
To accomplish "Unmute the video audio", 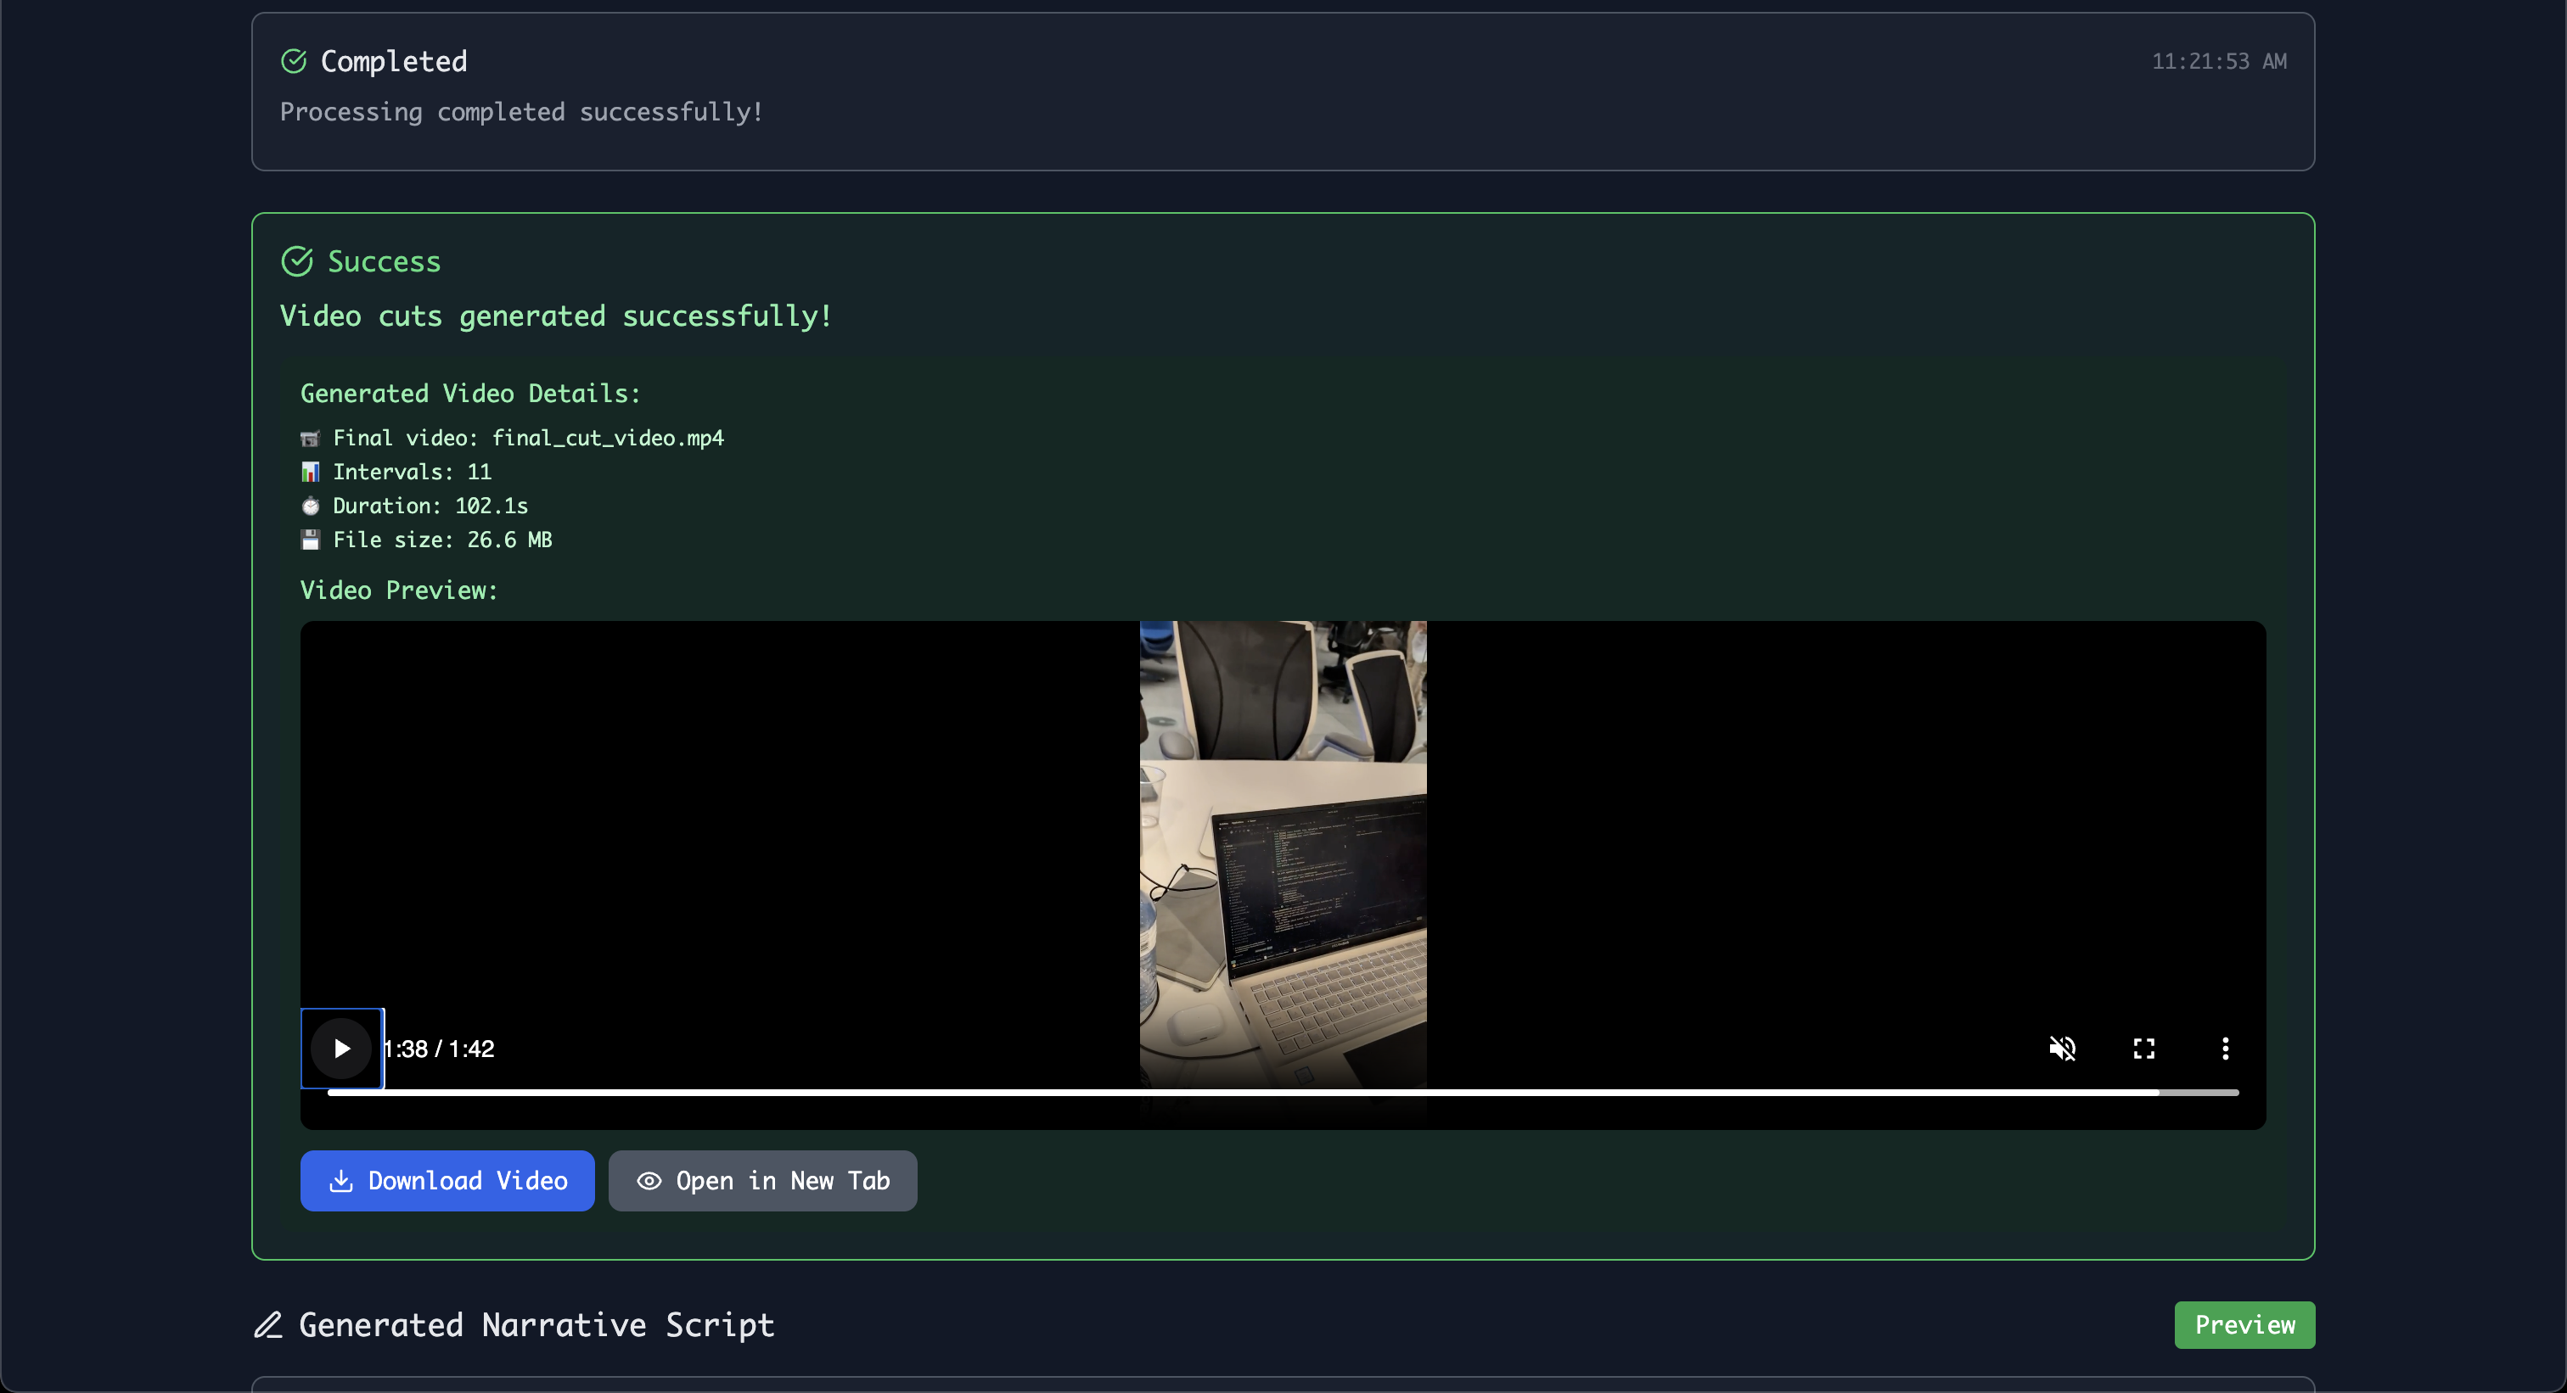I will click(x=2062, y=1048).
